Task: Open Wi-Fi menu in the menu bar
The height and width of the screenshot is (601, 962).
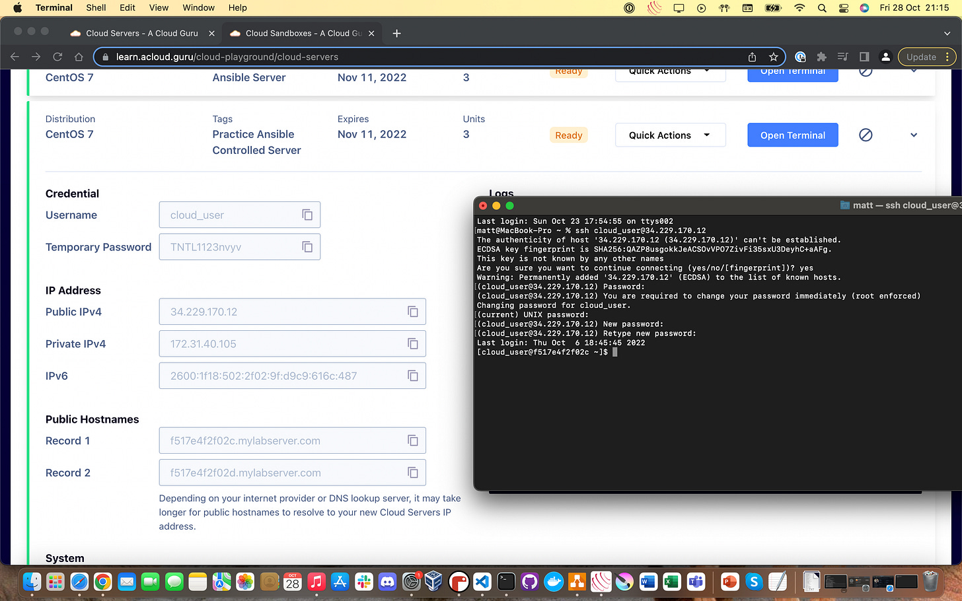Action: click(799, 8)
